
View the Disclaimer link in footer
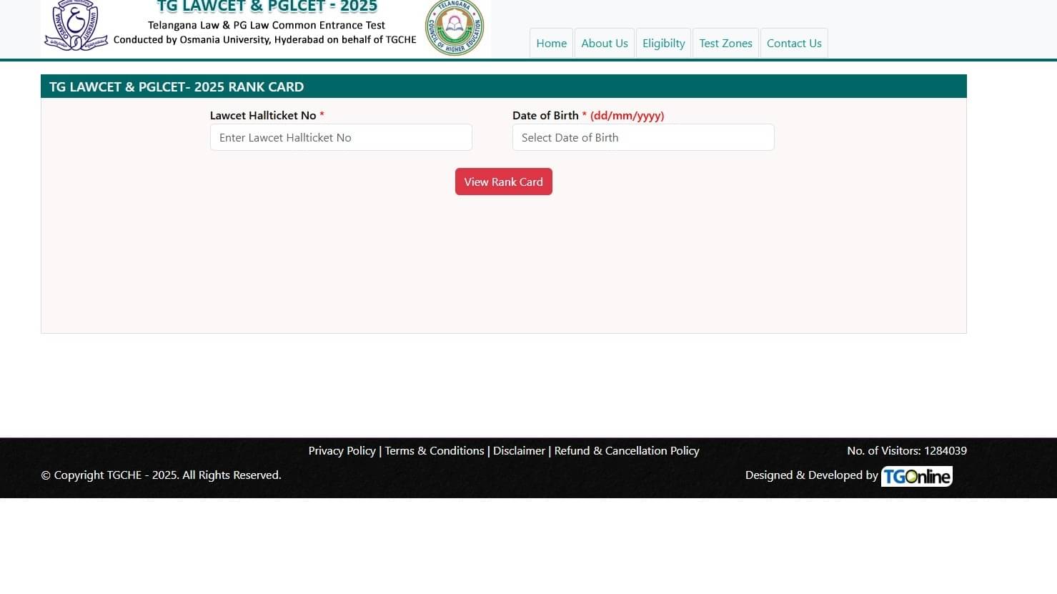click(x=519, y=450)
